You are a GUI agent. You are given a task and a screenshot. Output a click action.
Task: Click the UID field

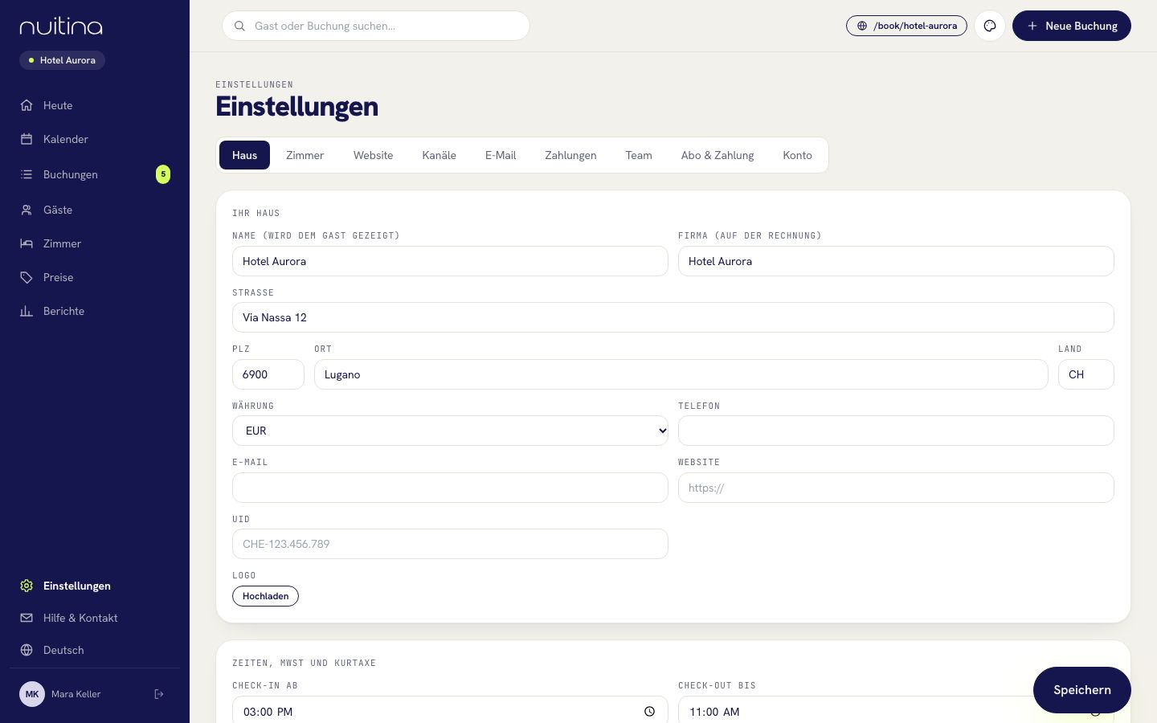pyautogui.click(x=450, y=544)
